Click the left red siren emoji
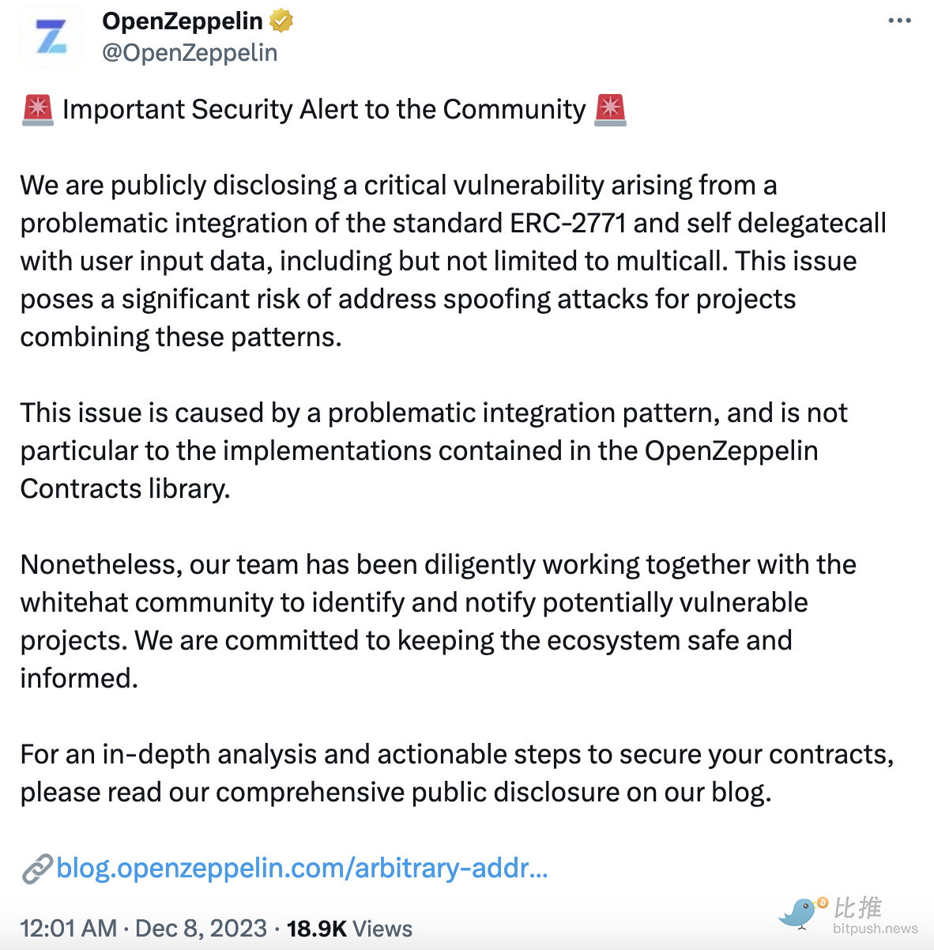Image resolution: width=934 pixels, height=950 pixels. coord(37,110)
